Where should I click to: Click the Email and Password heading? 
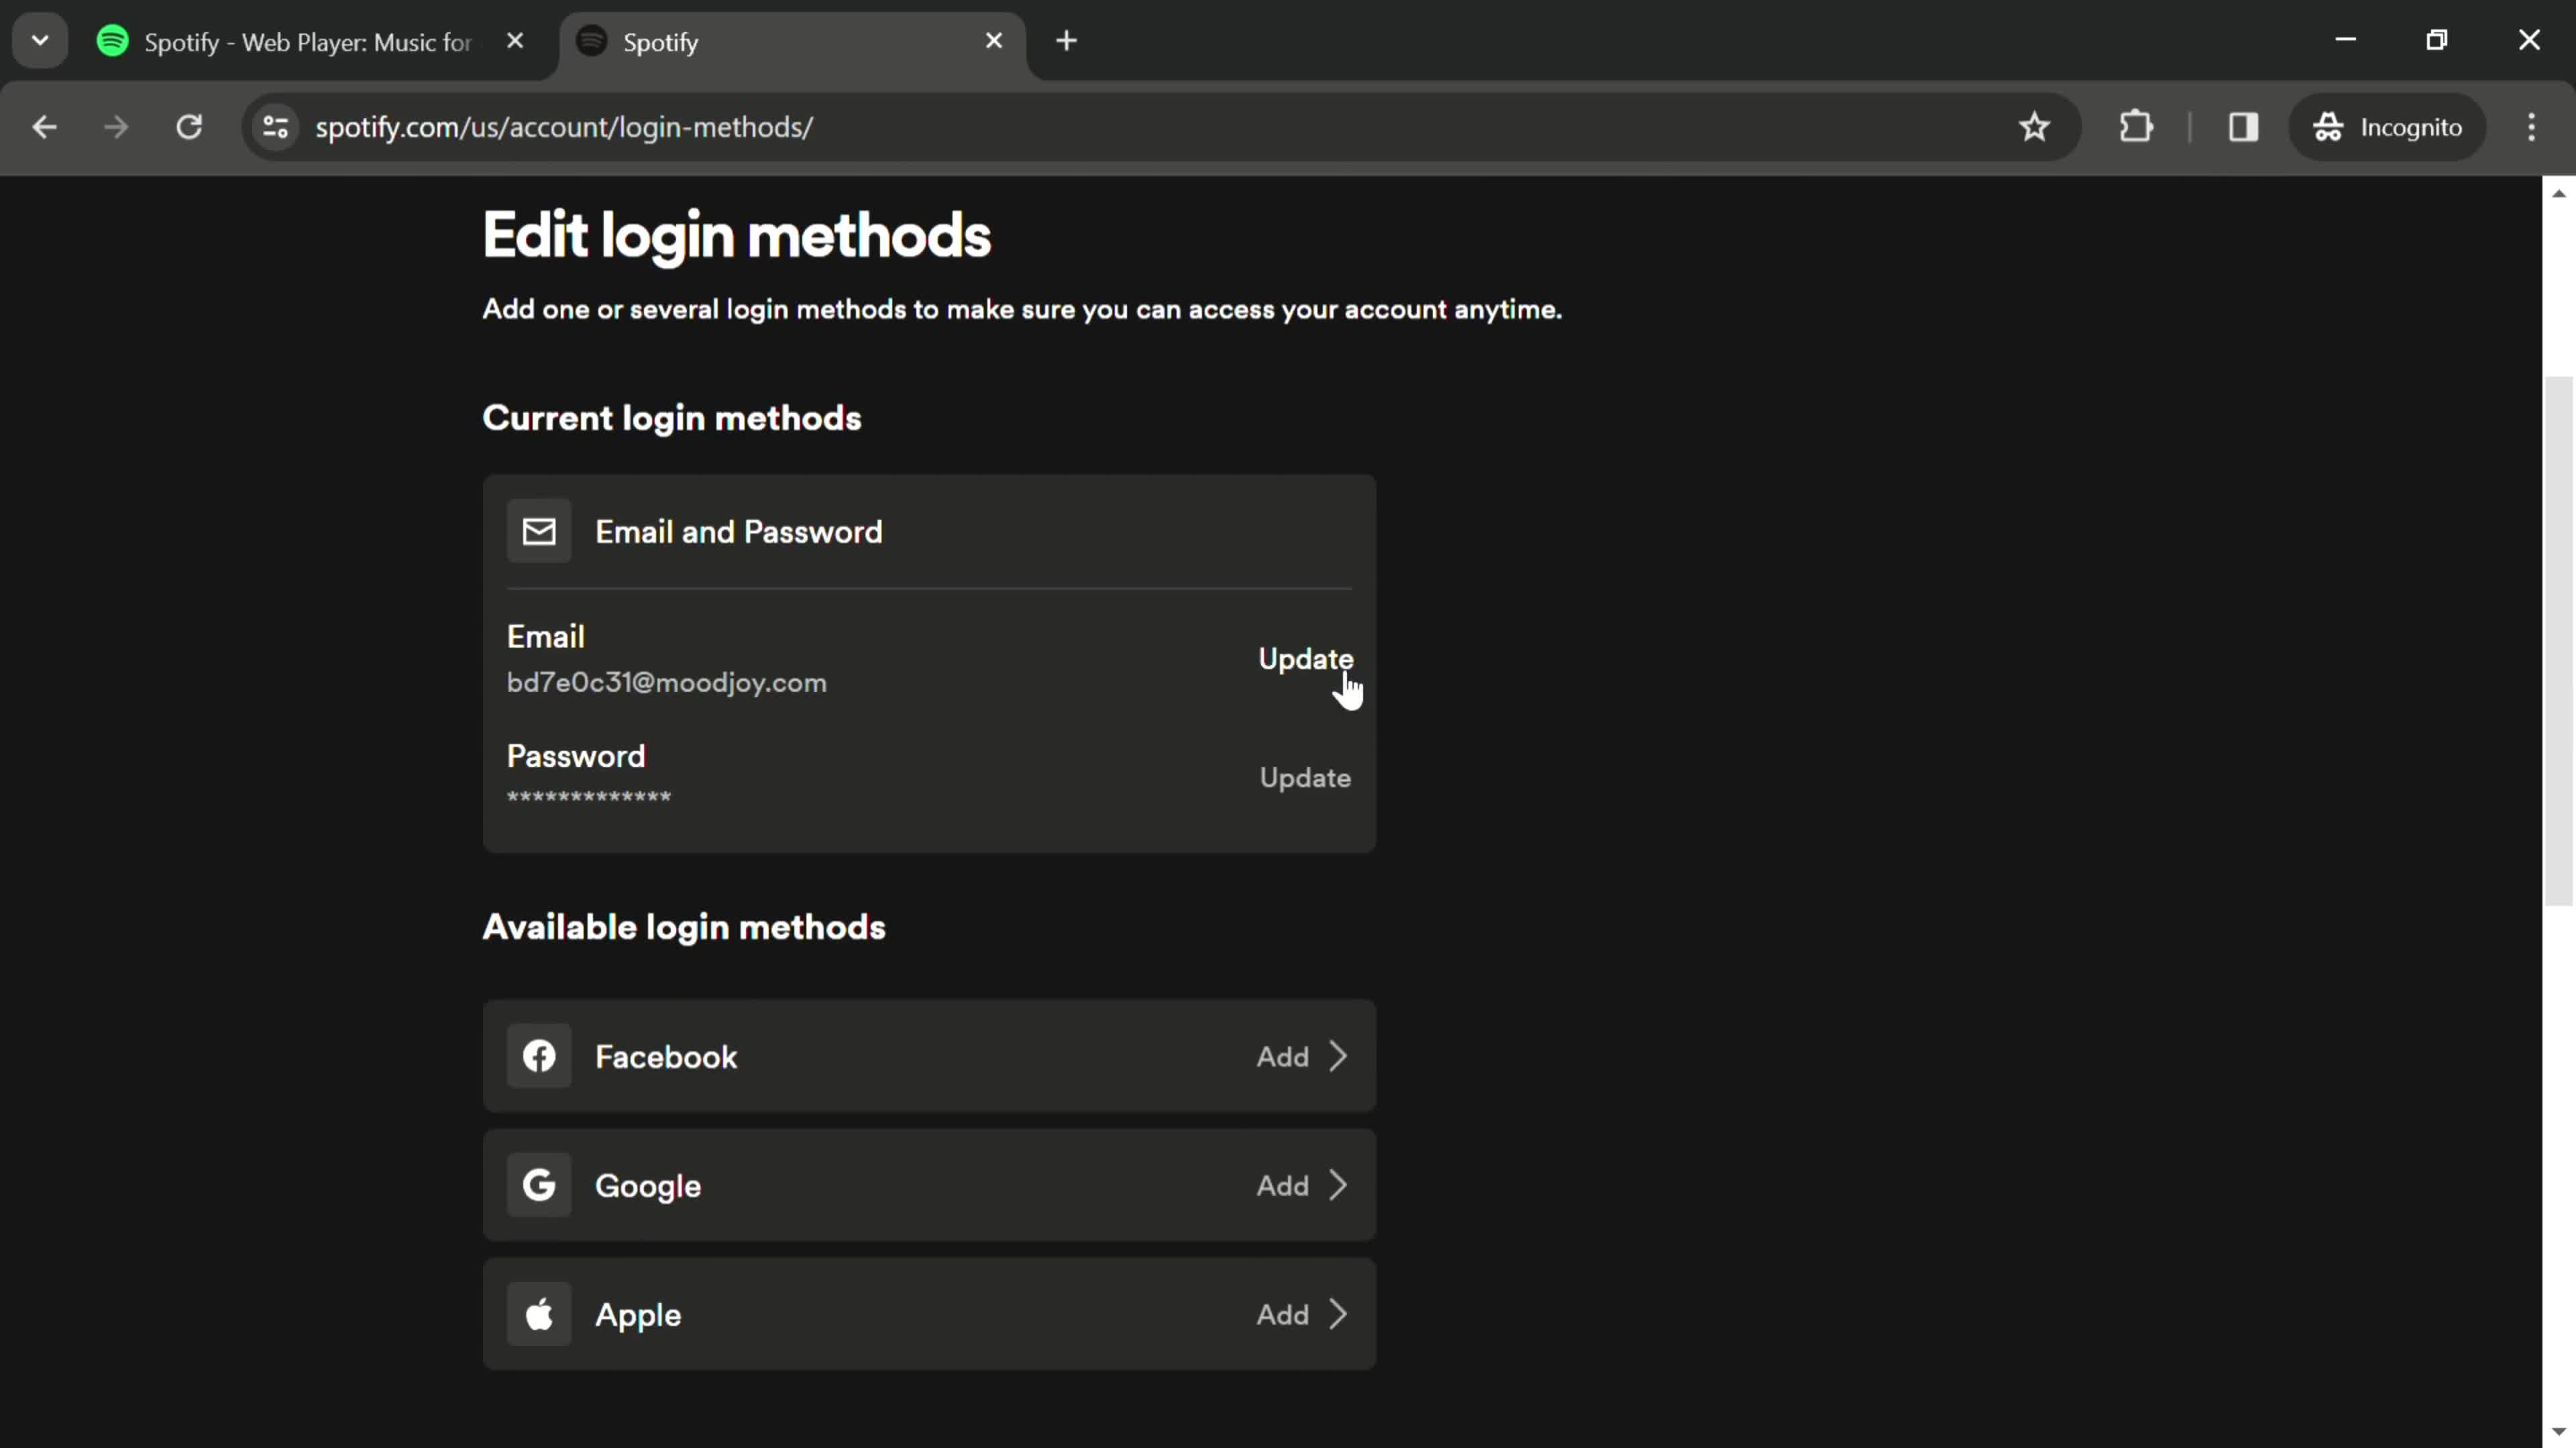[738, 532]
